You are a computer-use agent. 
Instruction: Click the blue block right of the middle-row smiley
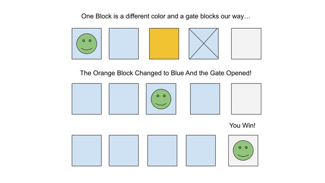tap(205, 99)
